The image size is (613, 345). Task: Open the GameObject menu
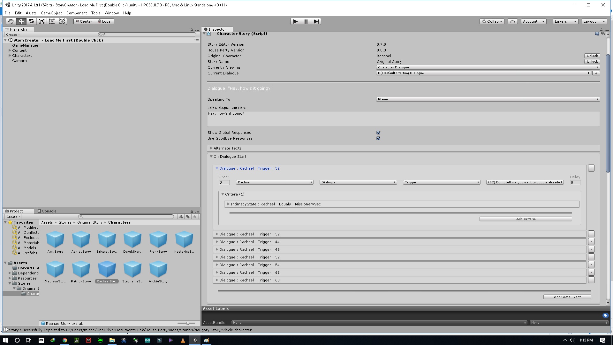click(51, 13)
